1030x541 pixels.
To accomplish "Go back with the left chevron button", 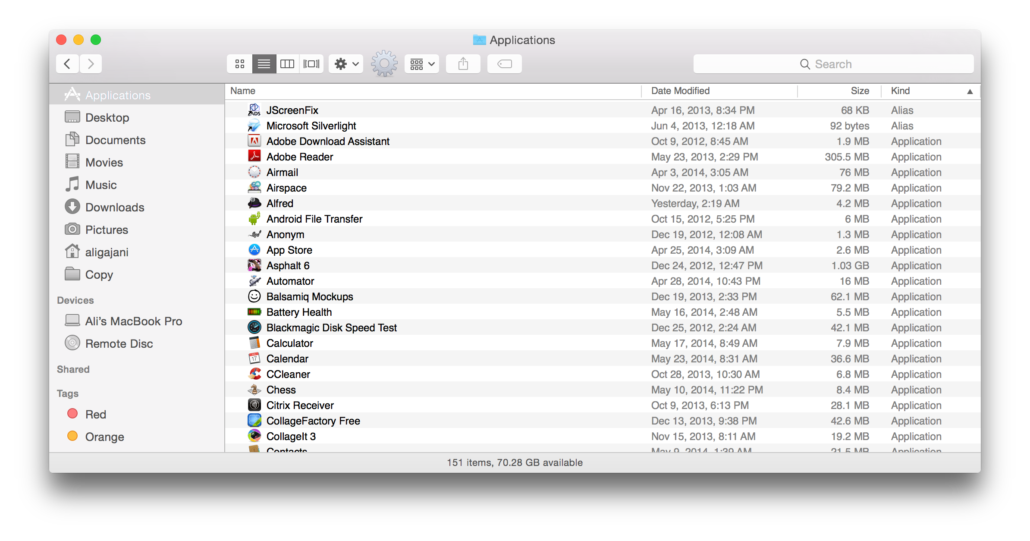I will tap(67, 64).
